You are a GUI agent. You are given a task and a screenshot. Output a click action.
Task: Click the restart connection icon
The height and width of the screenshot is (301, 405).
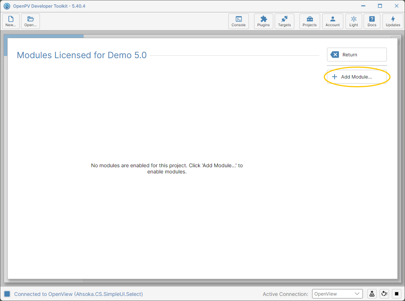384,294
